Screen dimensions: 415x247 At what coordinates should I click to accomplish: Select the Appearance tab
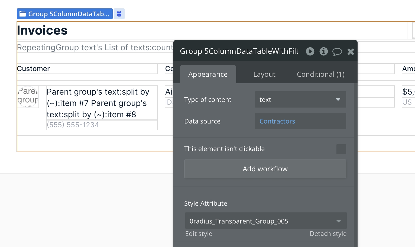click(x=208, y=74)
